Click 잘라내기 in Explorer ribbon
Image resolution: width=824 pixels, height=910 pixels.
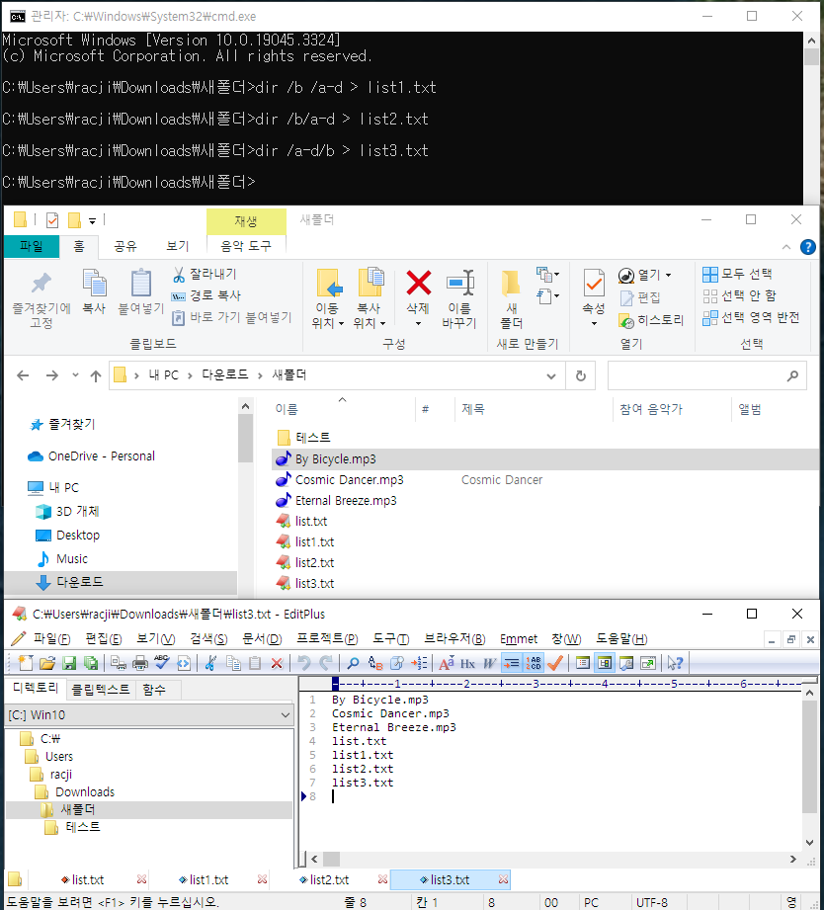click(205, 274)
